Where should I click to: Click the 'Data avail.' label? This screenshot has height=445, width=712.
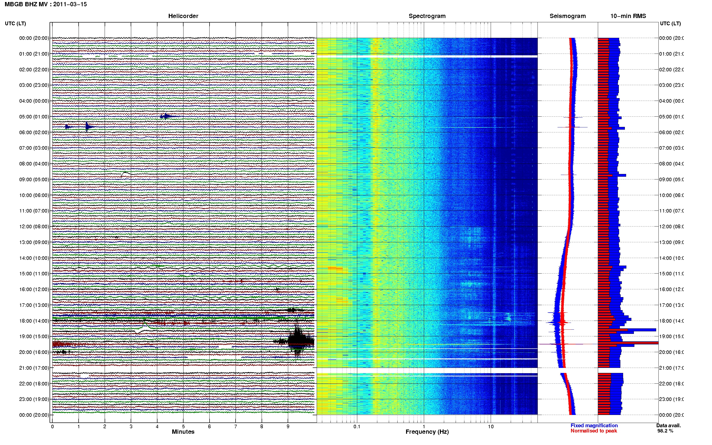pos(668,425)
